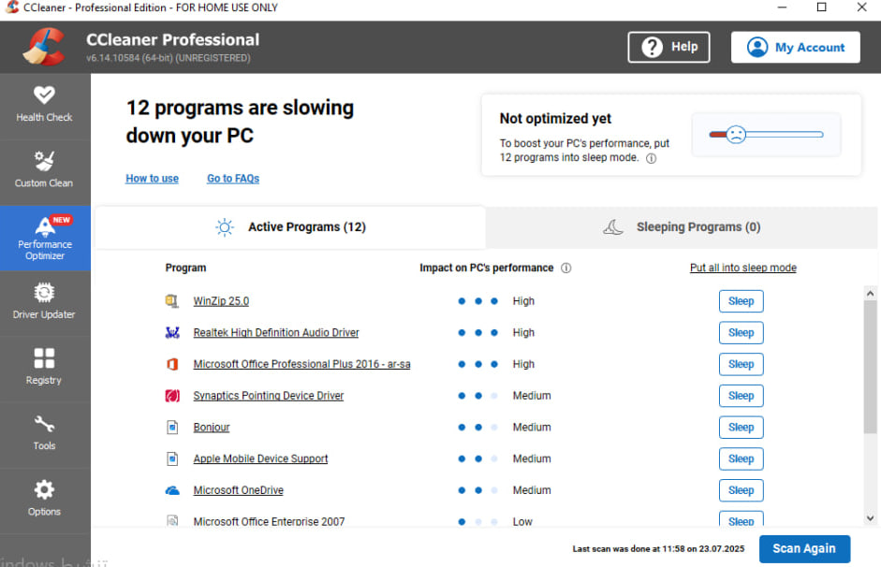
Task: Put Realtek Audio Driver to sleep
Action: pos(742,333)
